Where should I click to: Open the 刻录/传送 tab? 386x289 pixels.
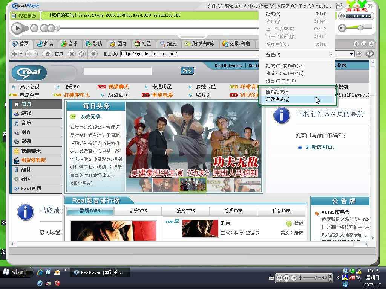click(236, 44)
